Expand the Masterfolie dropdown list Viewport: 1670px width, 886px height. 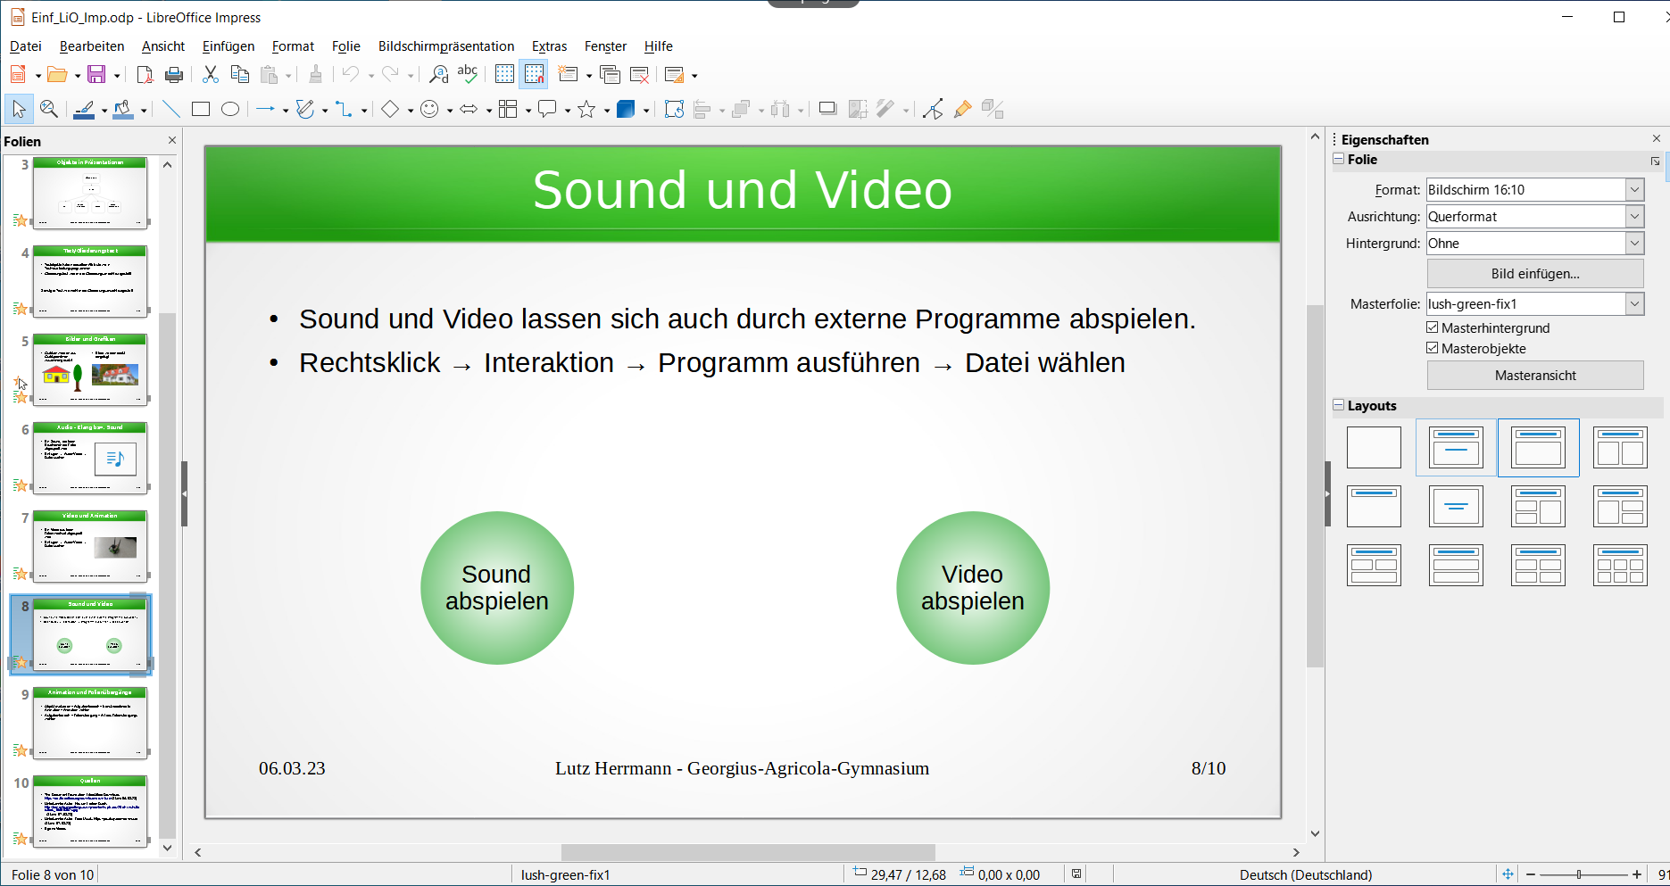point(1633,304)
